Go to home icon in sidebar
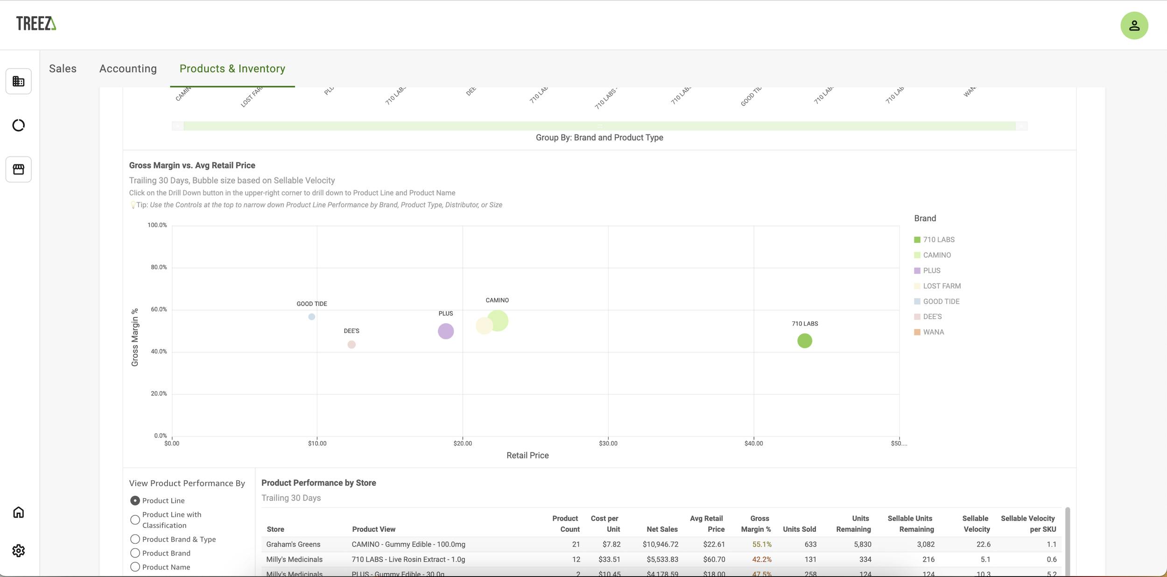The image size is (1167, 577). click(x=19, y=512)
